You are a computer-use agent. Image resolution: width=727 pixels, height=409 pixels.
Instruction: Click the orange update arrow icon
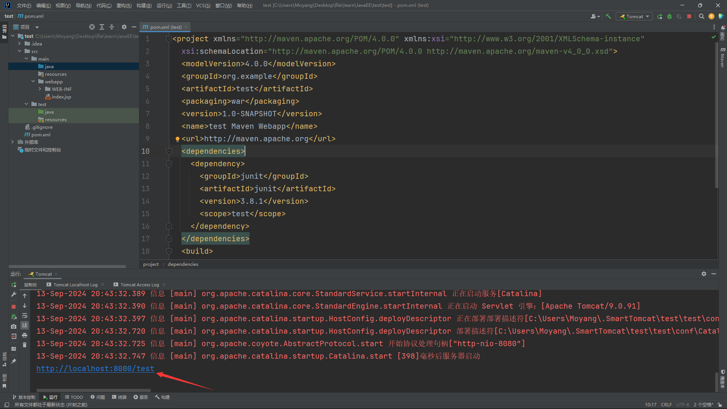[x=711, y=16]
